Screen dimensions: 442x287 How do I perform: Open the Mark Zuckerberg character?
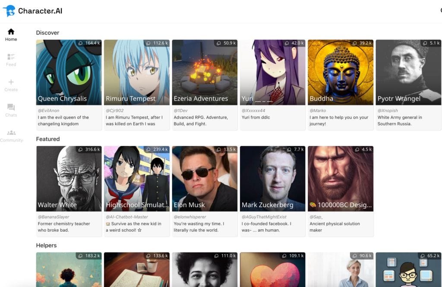tap(272, 178)
